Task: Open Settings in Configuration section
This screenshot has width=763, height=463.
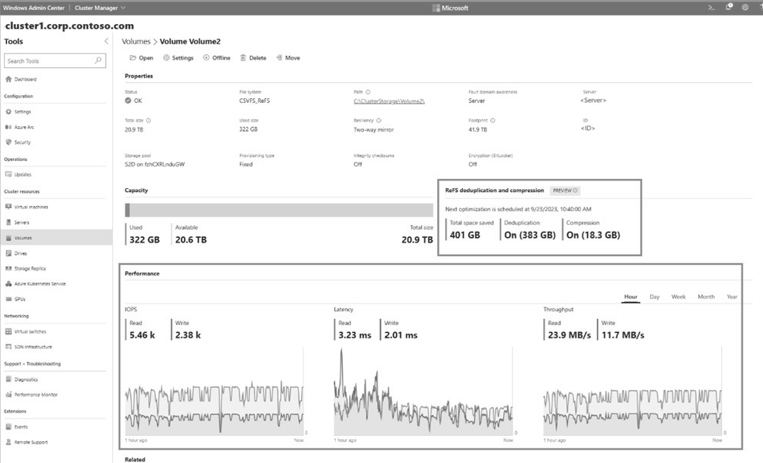Action: (19, 111)
